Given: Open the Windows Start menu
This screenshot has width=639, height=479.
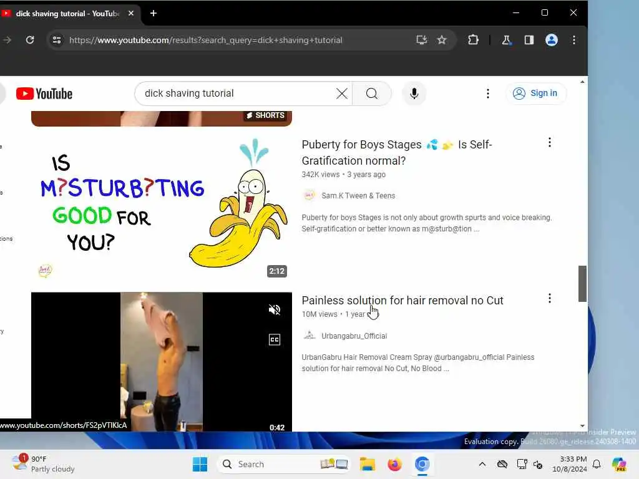Looking at the screenshot, I should pos(200,464).
